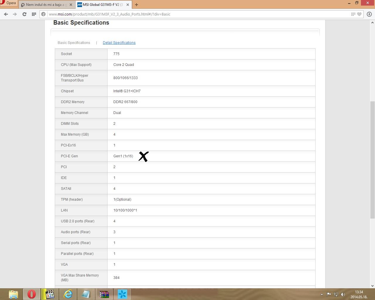Open the network status tray icon
The width and height of the screenshot is (375, 300).
[336, 294]
